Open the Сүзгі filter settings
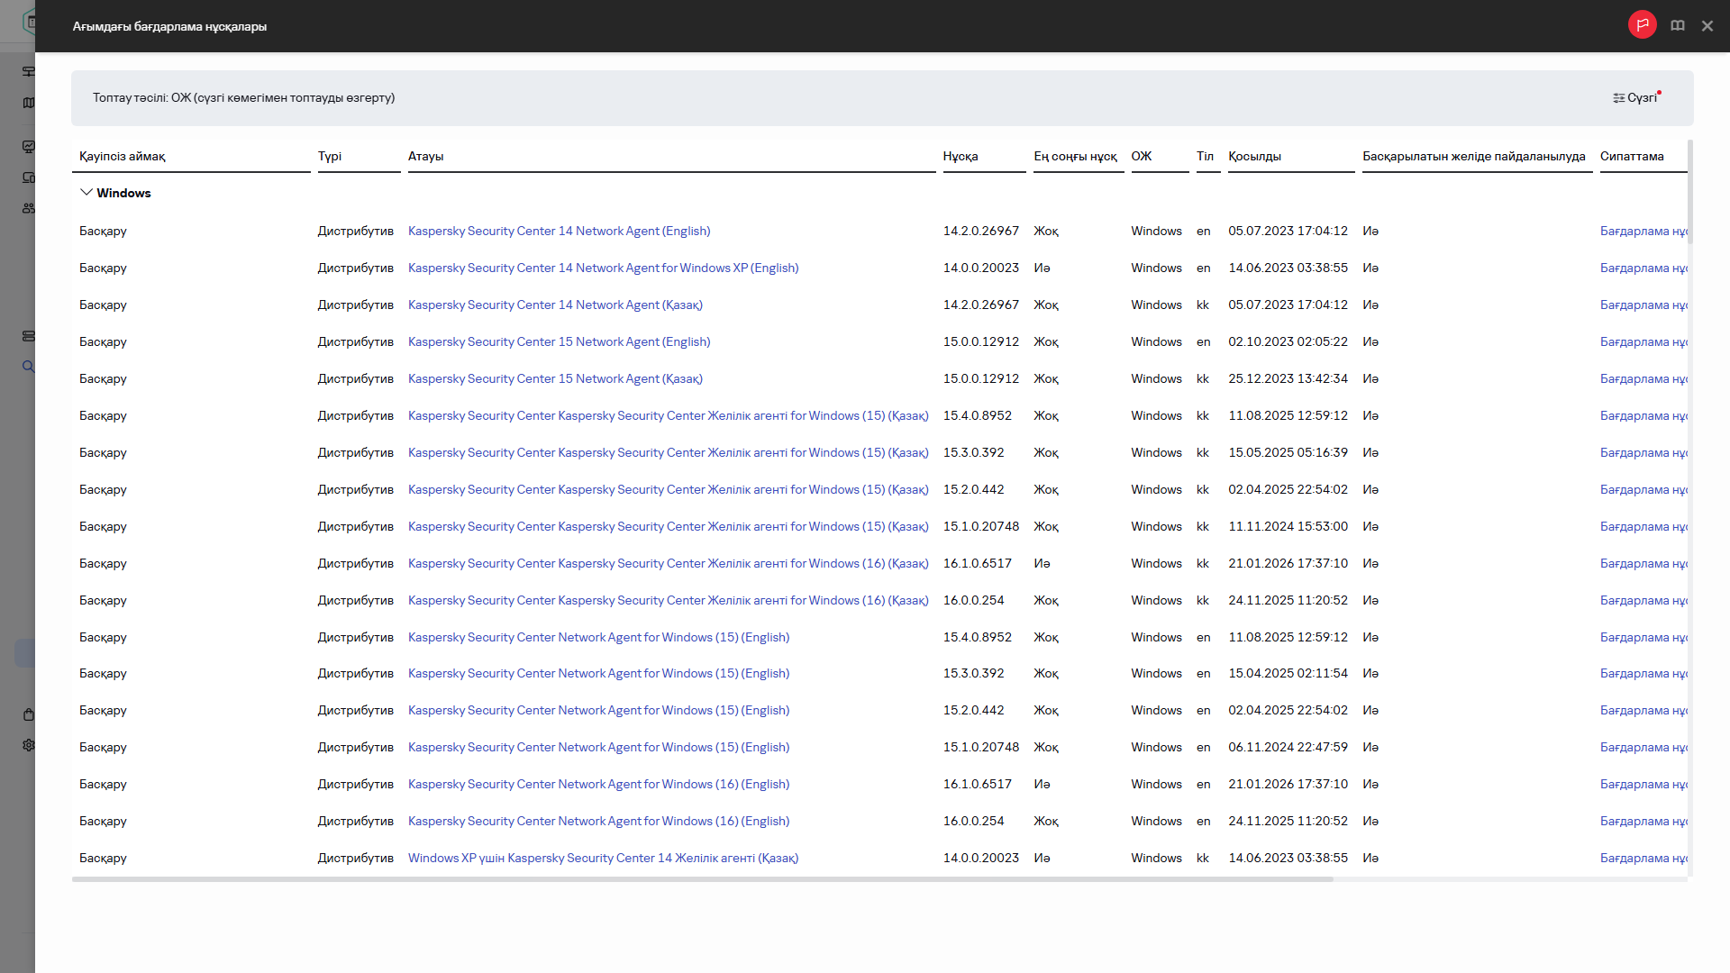1730x973 pixels. (x=1636, y=97)
